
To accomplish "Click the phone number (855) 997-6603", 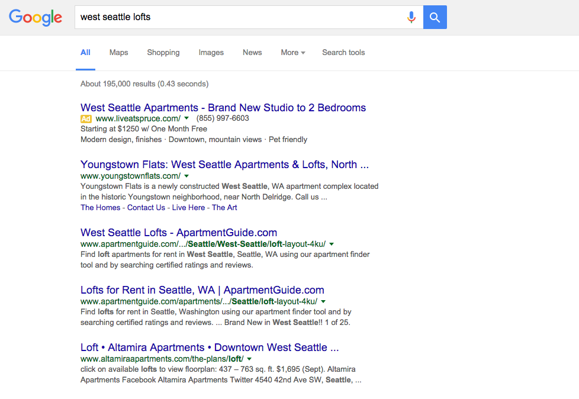I will tap(223, 118).
